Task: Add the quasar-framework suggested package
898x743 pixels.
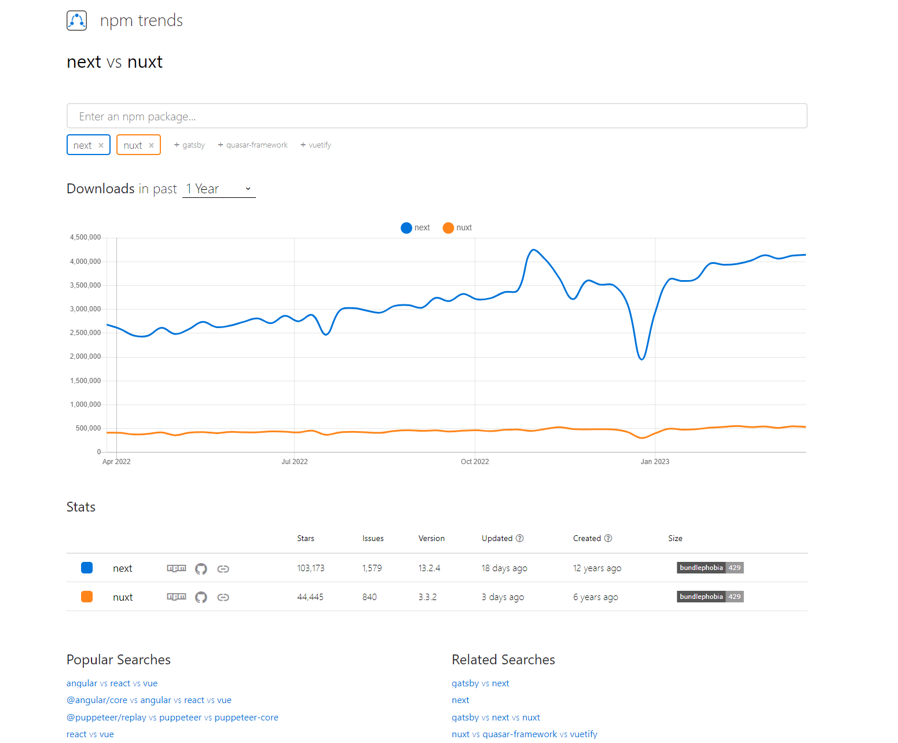Action: (252, 145)
